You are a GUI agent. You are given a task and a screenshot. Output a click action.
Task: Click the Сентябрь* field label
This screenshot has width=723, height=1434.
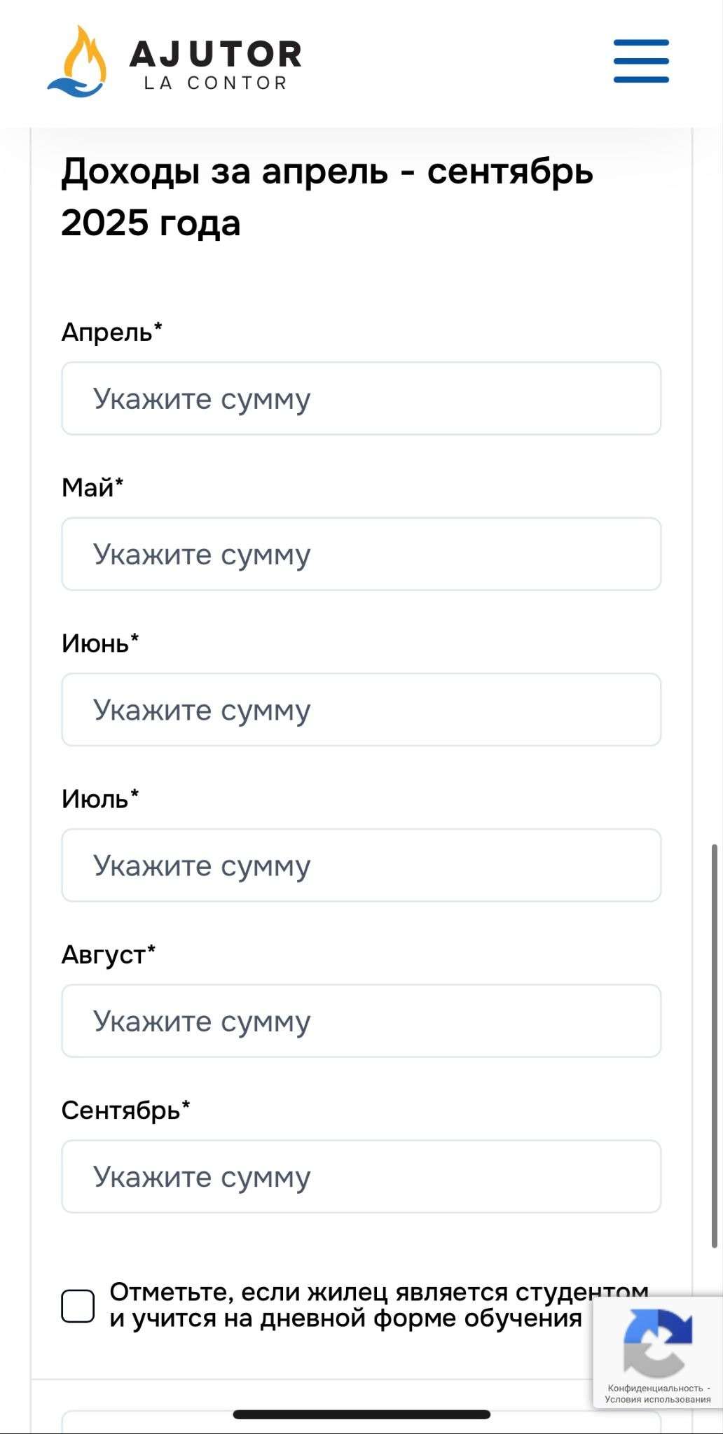[x=125, y=1110]
